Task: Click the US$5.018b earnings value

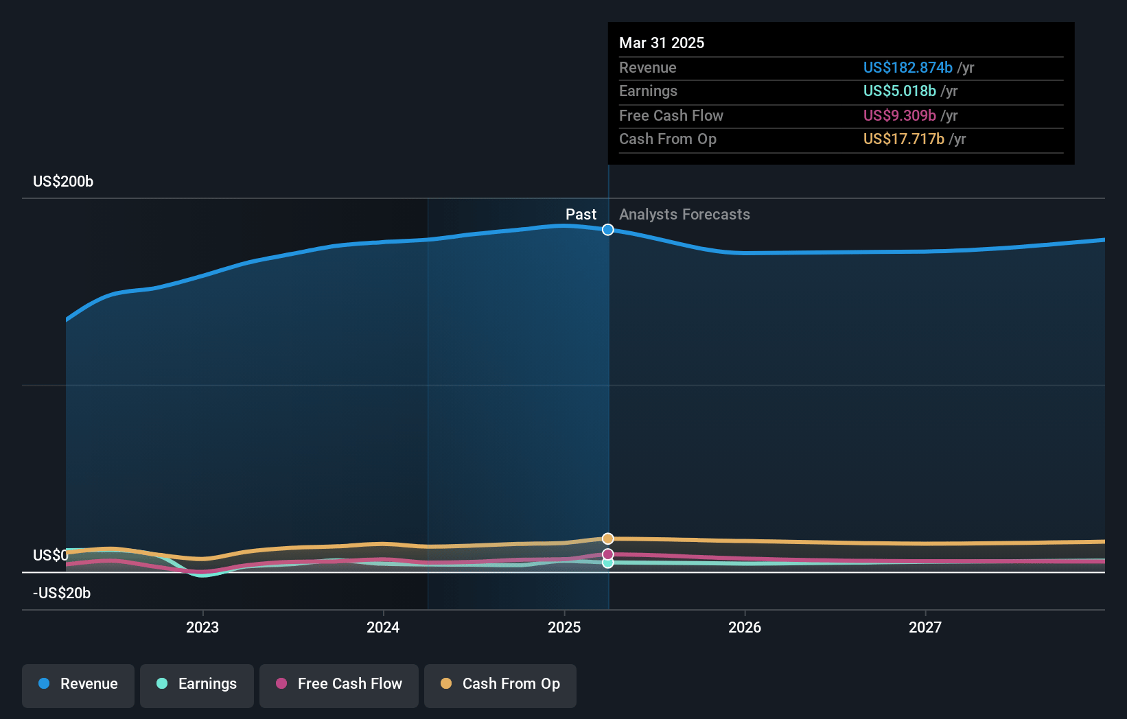Action: (900, 91)
